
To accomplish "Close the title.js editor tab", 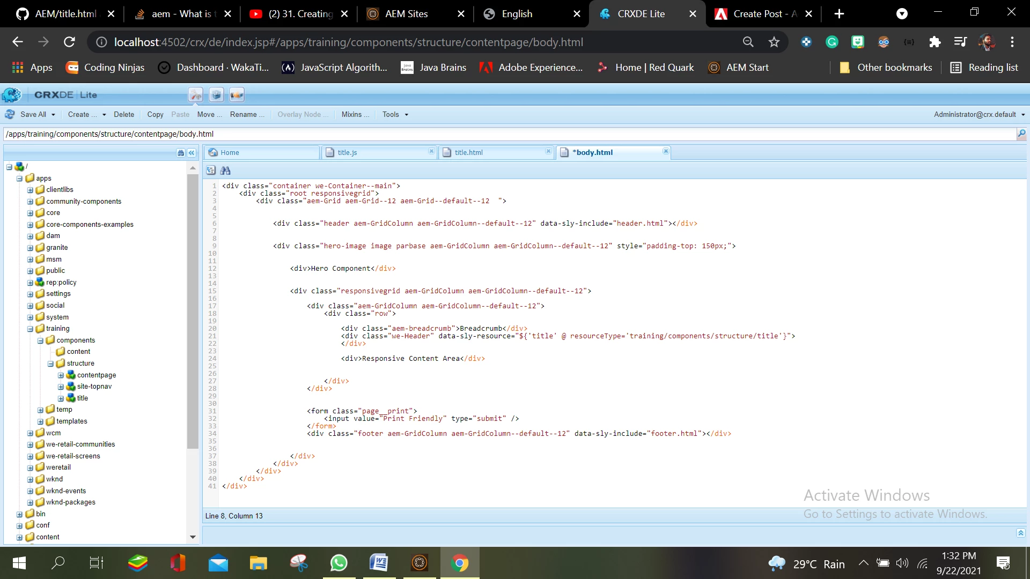I will pyautogui.click(x=431, y=152).
